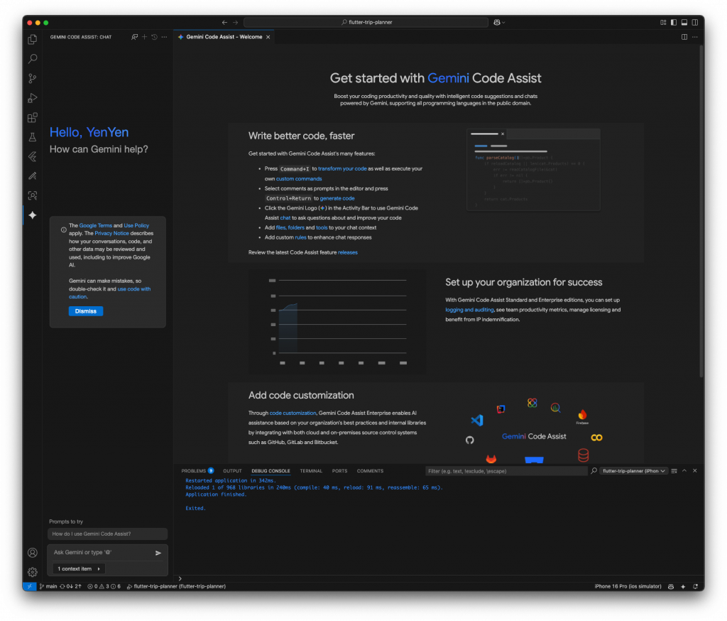Open flutter-trip-planner debug session dropdown
Viewport: 727px width, 621px height.
click(x=633, y=470)
